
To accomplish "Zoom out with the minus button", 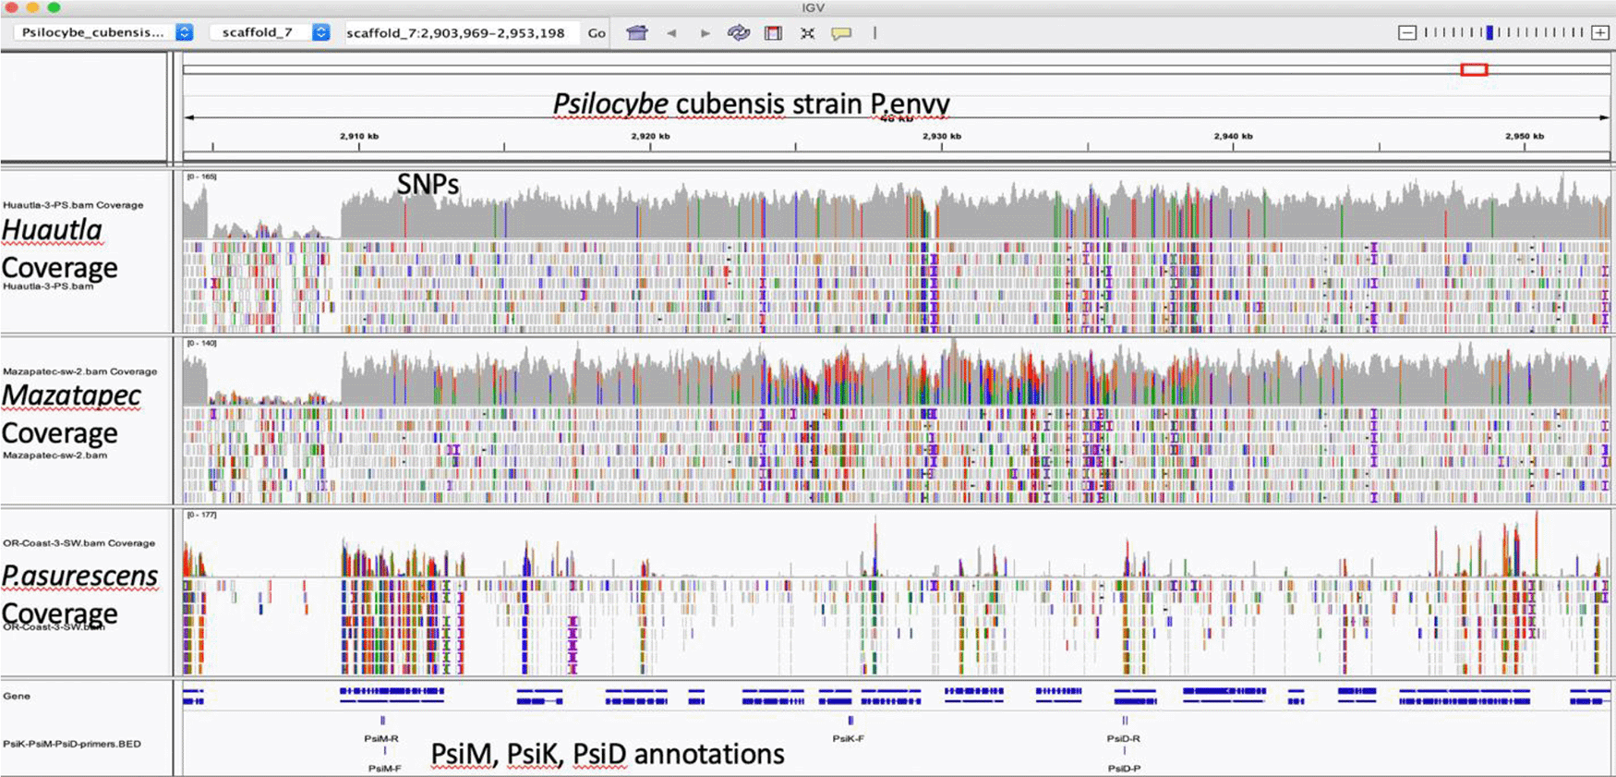I will point(1407,33).
